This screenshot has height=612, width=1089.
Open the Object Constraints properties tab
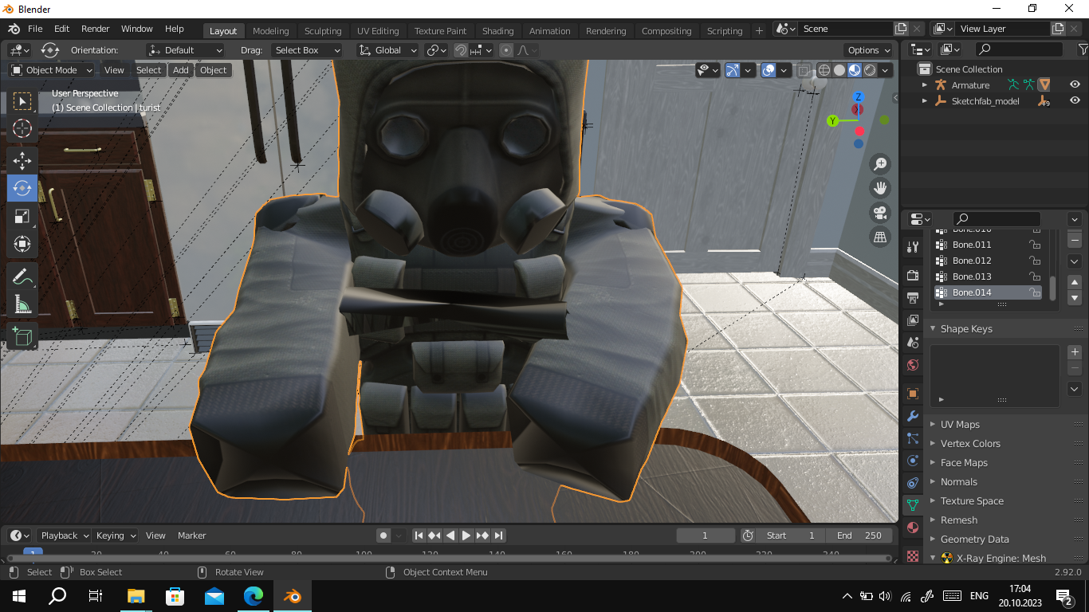[x=913, y=483]
